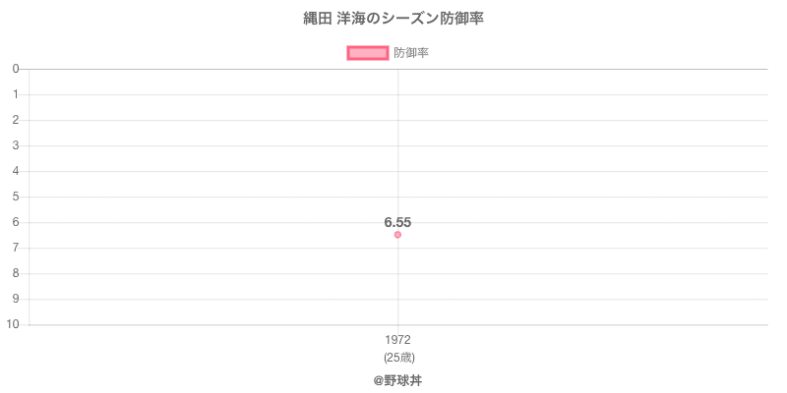The width and height of the screenshot is (787, 393).
Task: Click the y-axis label 3
Action: (17, 145)
